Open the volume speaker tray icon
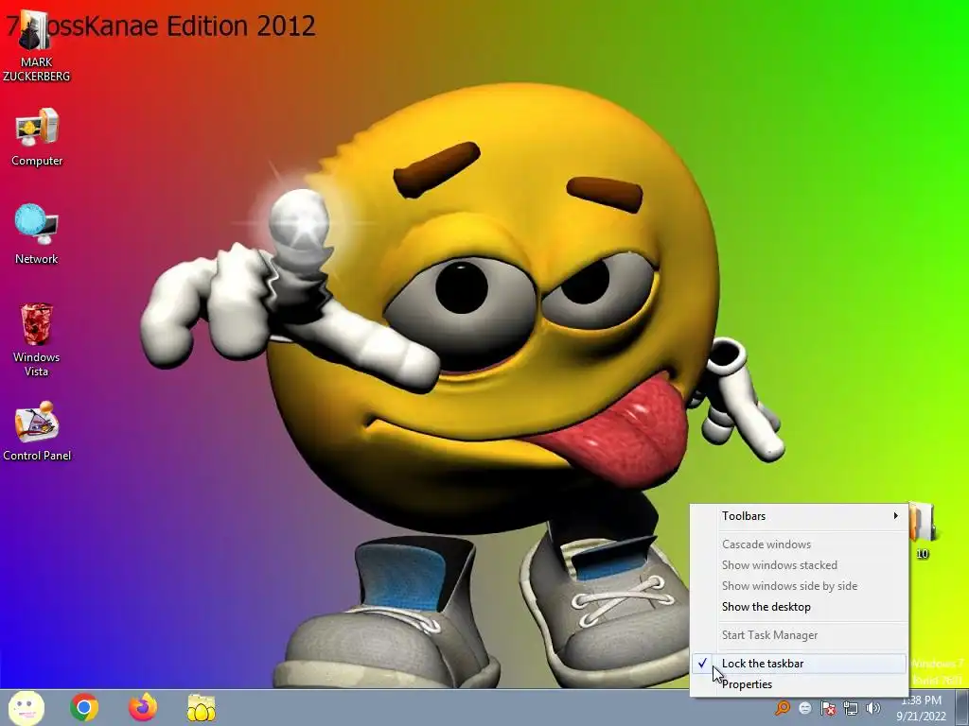 [x=872, y=708]
